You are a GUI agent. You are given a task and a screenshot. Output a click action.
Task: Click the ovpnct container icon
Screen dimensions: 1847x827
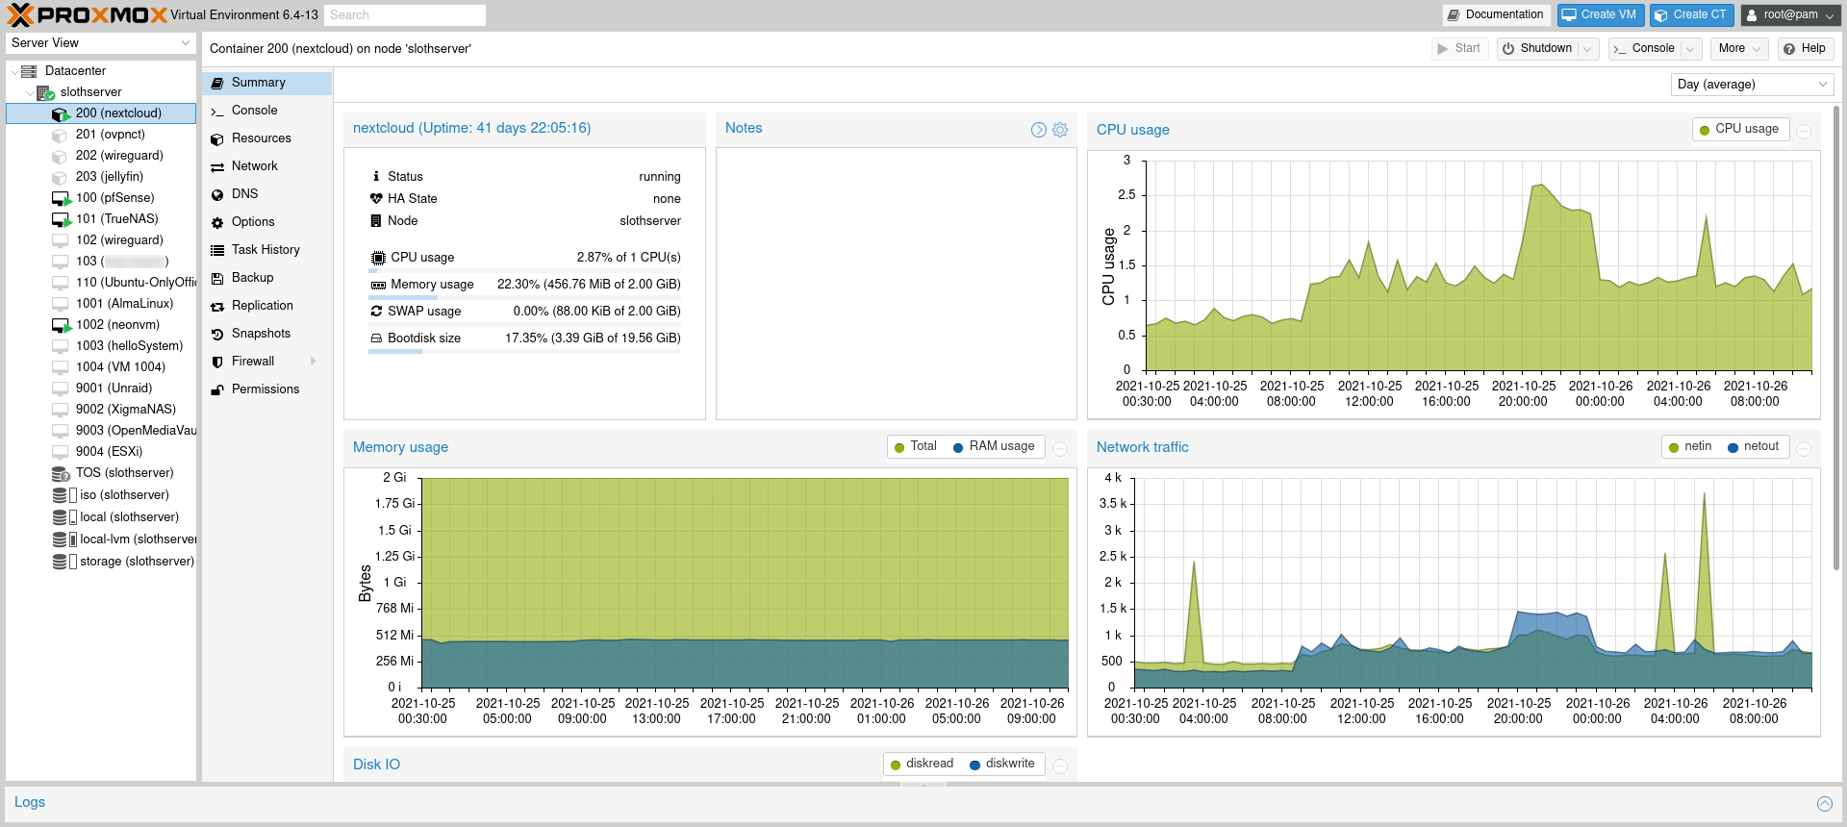click(60, 135)
